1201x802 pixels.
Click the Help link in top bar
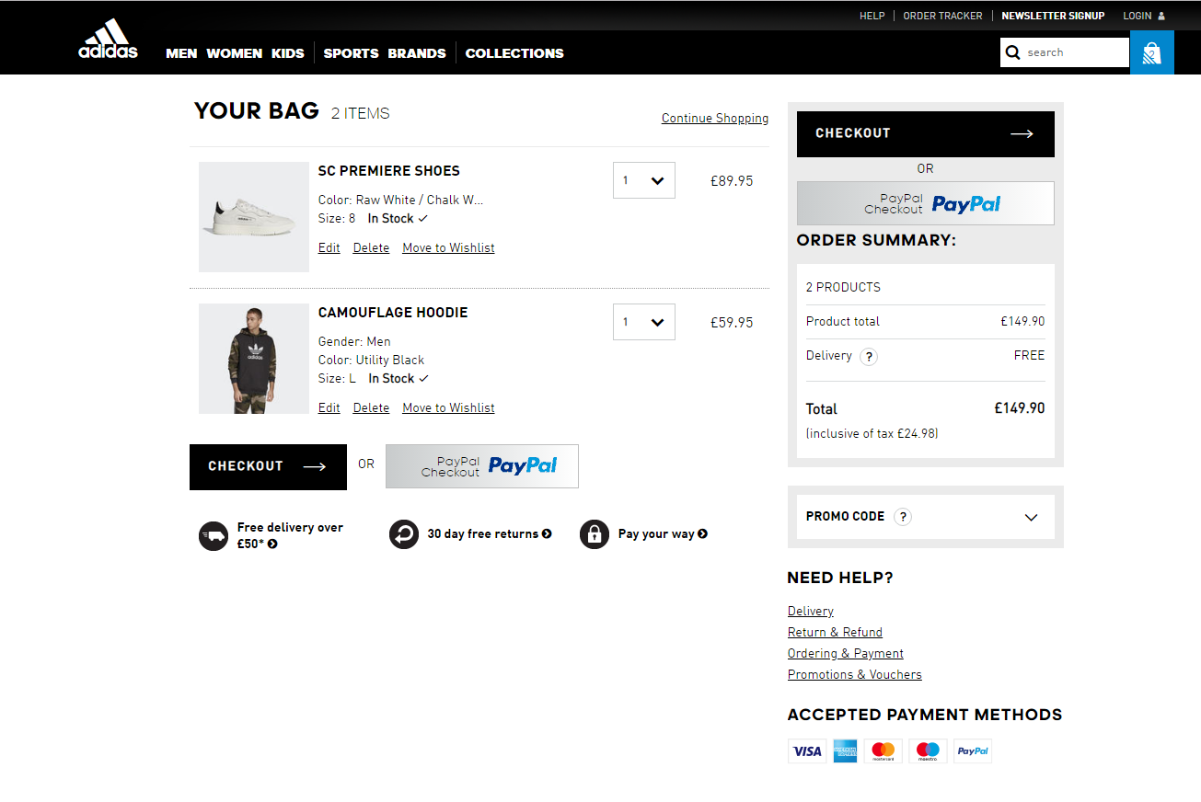(872, 16)
